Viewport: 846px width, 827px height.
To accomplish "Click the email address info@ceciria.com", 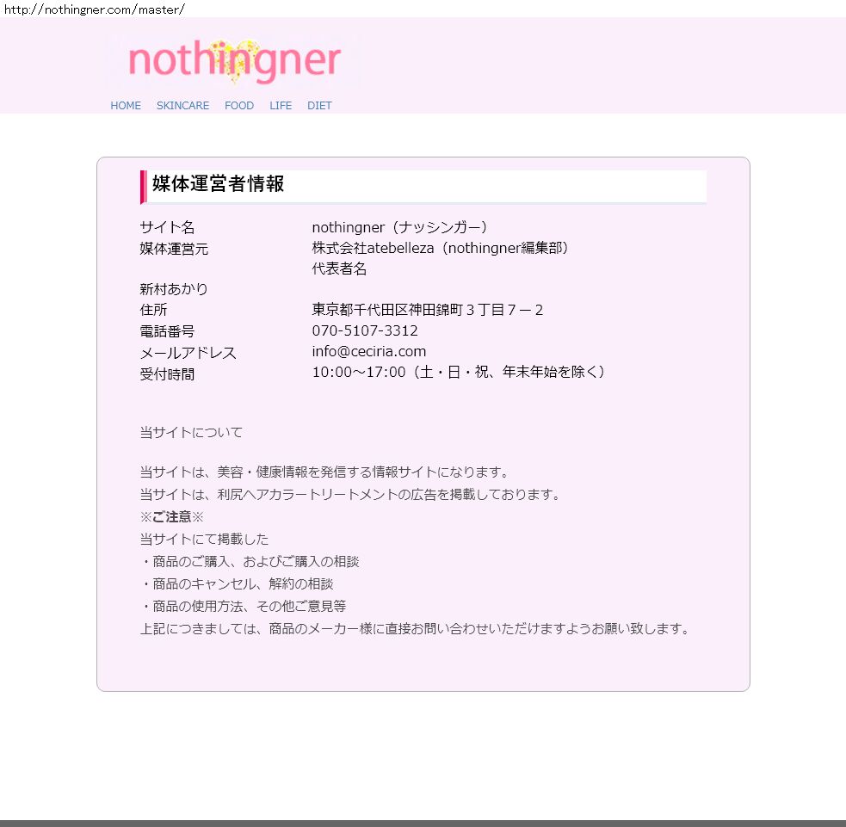I will pos(368,351).
